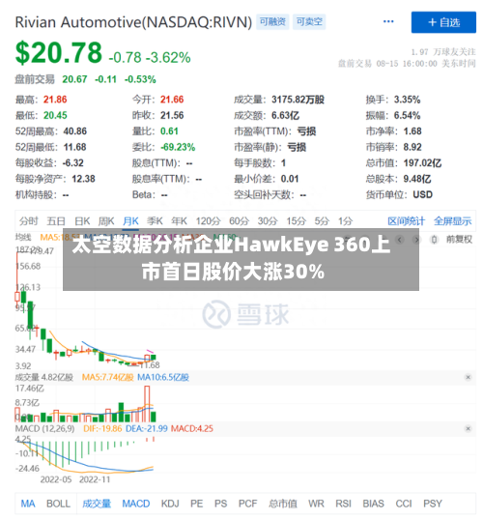483x520 pixels.
Task: Open 区间统计 range statistics
Action: (406, 221)
